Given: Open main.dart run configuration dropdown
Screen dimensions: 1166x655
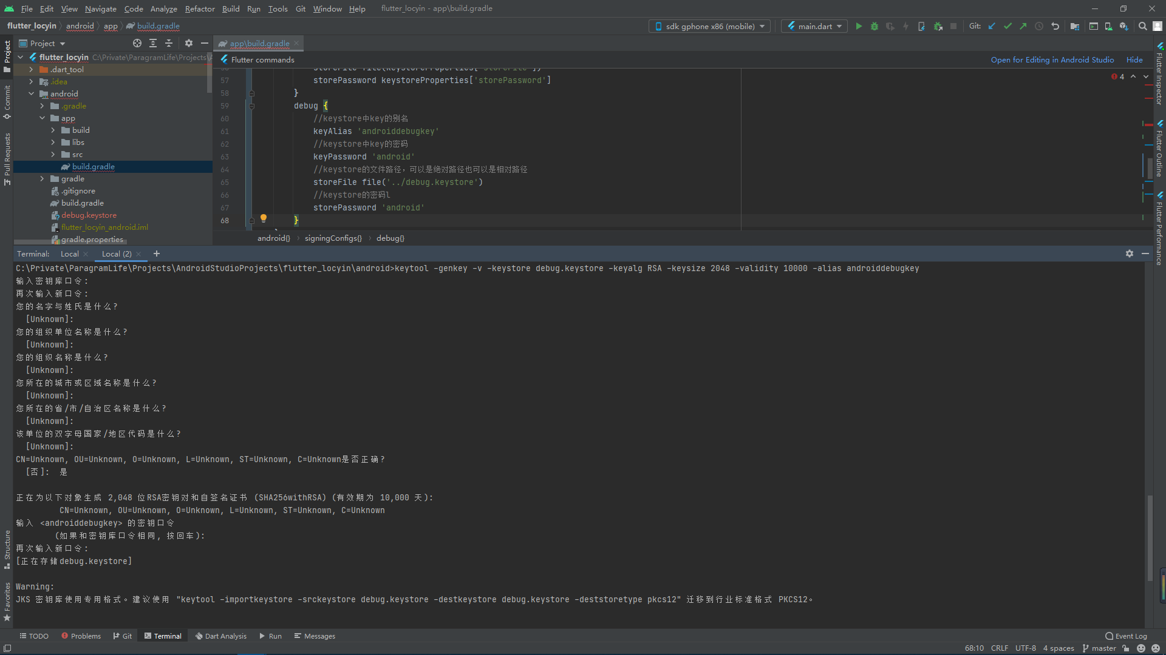Looking at the screenshot, I should pos(814,26).
